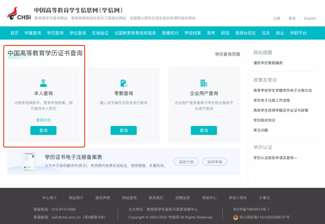
Task: Click the 本人查询 person icon
Action: coord(43,83)
